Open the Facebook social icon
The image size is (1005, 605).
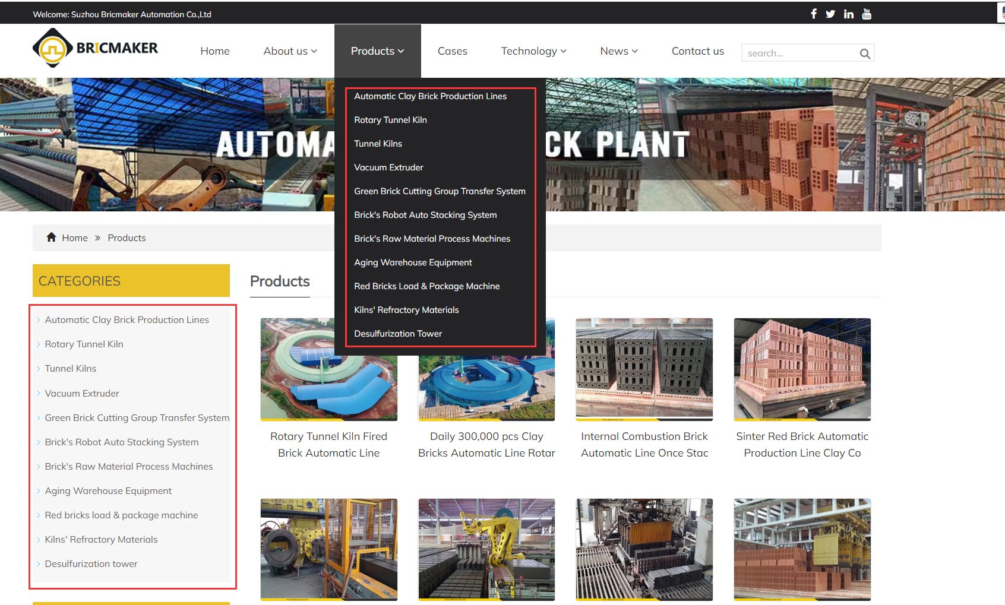click(813, 14)
